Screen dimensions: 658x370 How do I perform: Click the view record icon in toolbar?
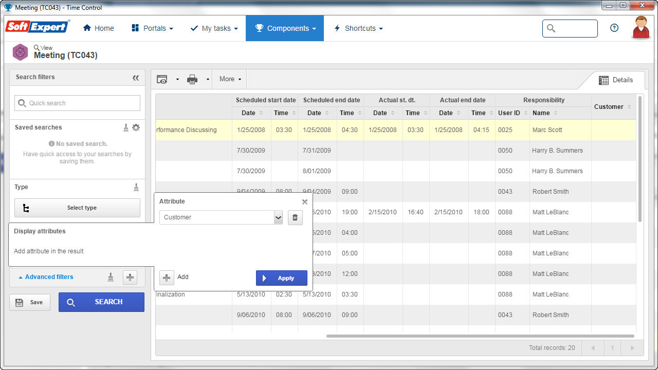pyautogui.click(x=162, y=79)
